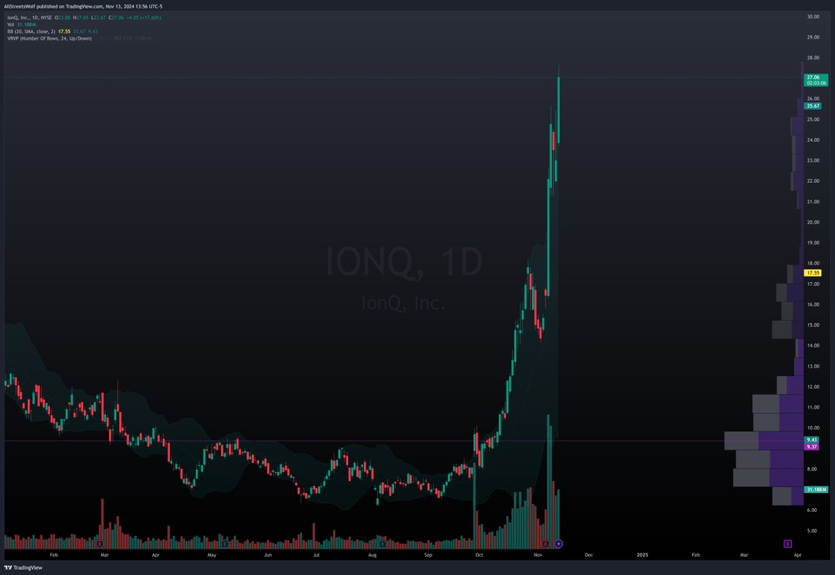Click the TradingView logo at bottom left

tap(22, 567)
